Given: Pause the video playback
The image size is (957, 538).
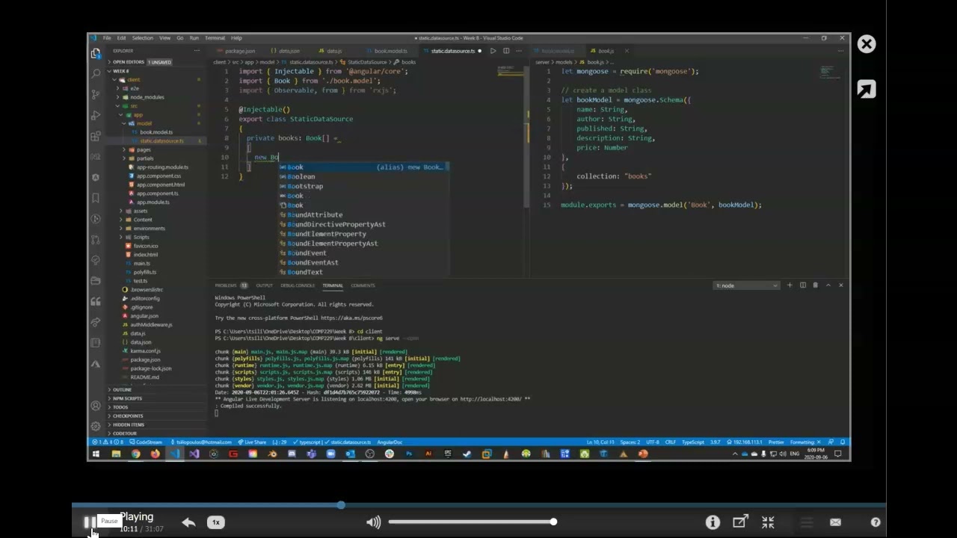Looking at the screenshot, I should click(89, 522).
